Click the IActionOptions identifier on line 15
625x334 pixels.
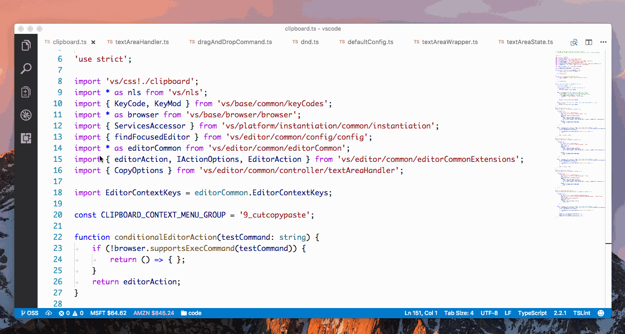[208, 159]
